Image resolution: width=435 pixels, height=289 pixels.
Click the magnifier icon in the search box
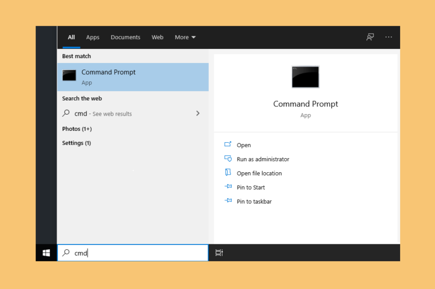point(66,253)
